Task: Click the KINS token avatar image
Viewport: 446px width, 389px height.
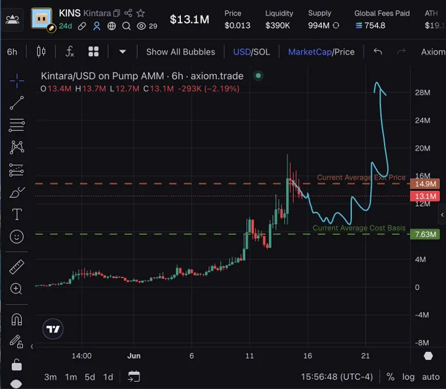Action: coord(42,18)
